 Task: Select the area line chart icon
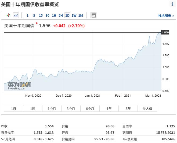coord(16,15)
